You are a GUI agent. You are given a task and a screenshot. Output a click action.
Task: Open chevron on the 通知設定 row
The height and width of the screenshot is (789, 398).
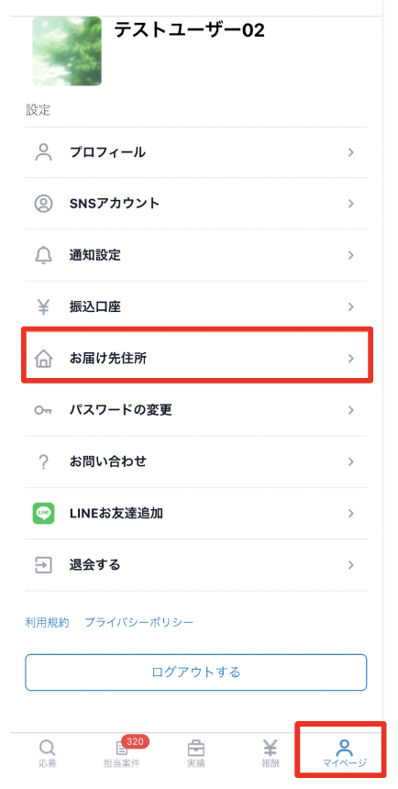(x=351, y=255)
